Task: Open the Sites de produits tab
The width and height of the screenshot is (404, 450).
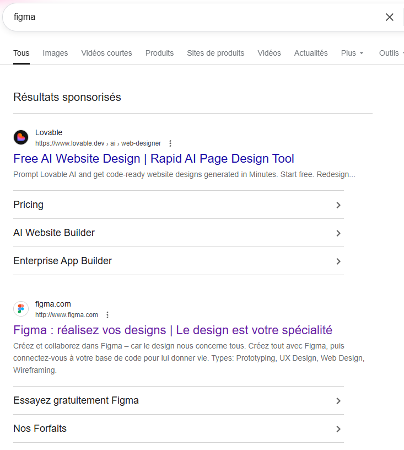Action: click(216, 53)
